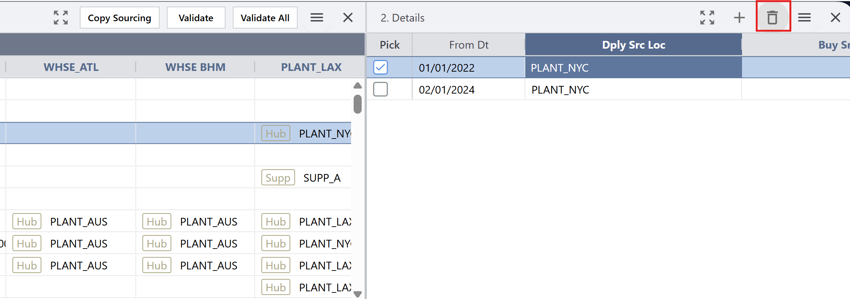Add a new row in Details
The height and width of the screenshot is (299, 850).
(x=739, y=18)
